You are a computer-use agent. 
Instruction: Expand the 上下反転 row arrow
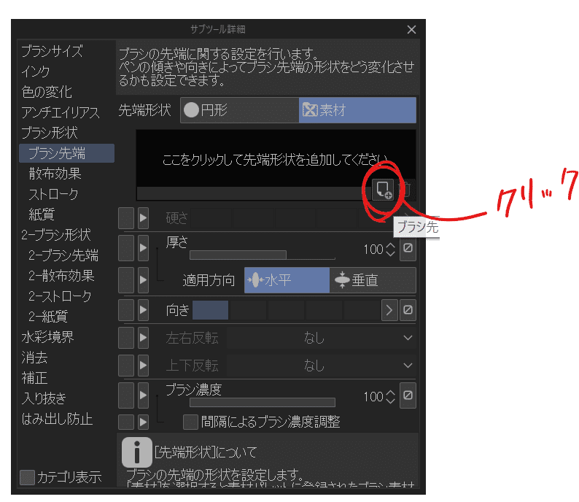click(x=143, y=366)
